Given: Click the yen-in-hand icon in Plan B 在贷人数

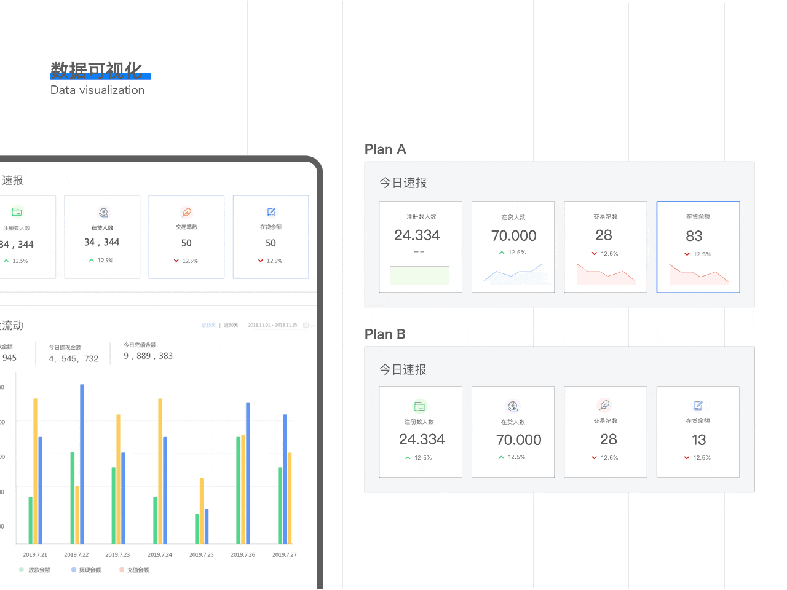Looking at the screenshot, I should pos(513,406).
